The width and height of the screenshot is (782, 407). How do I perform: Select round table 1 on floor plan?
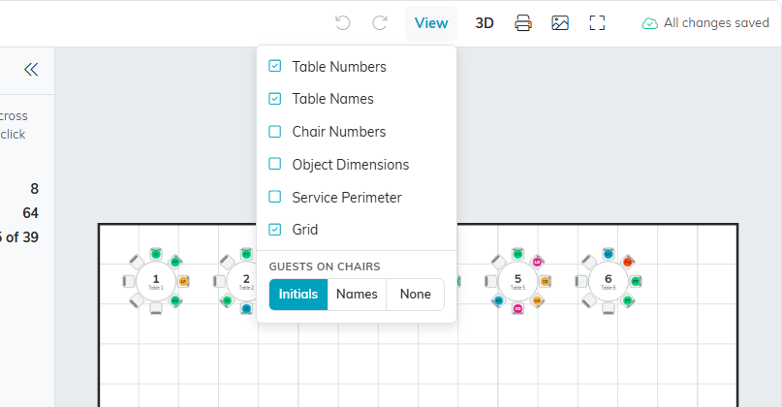click(156, 281)
